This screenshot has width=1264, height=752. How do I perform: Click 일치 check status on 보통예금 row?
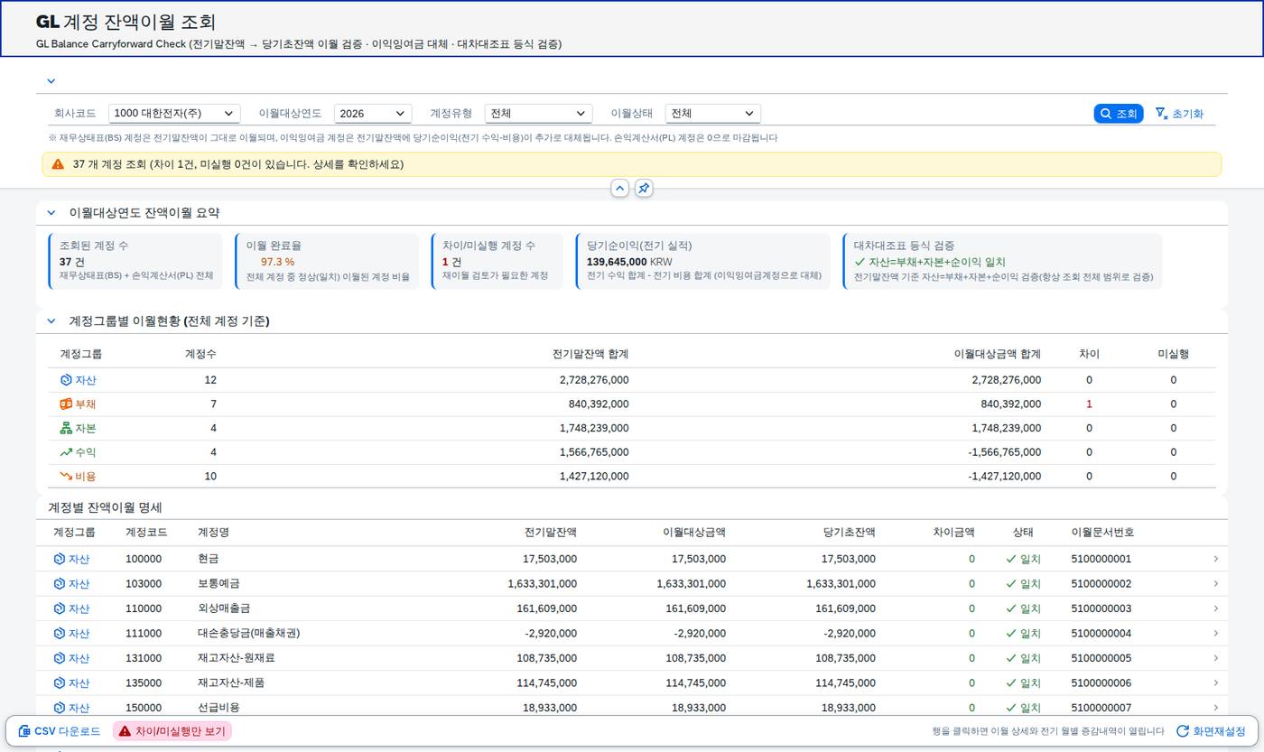coord(1023,584)
